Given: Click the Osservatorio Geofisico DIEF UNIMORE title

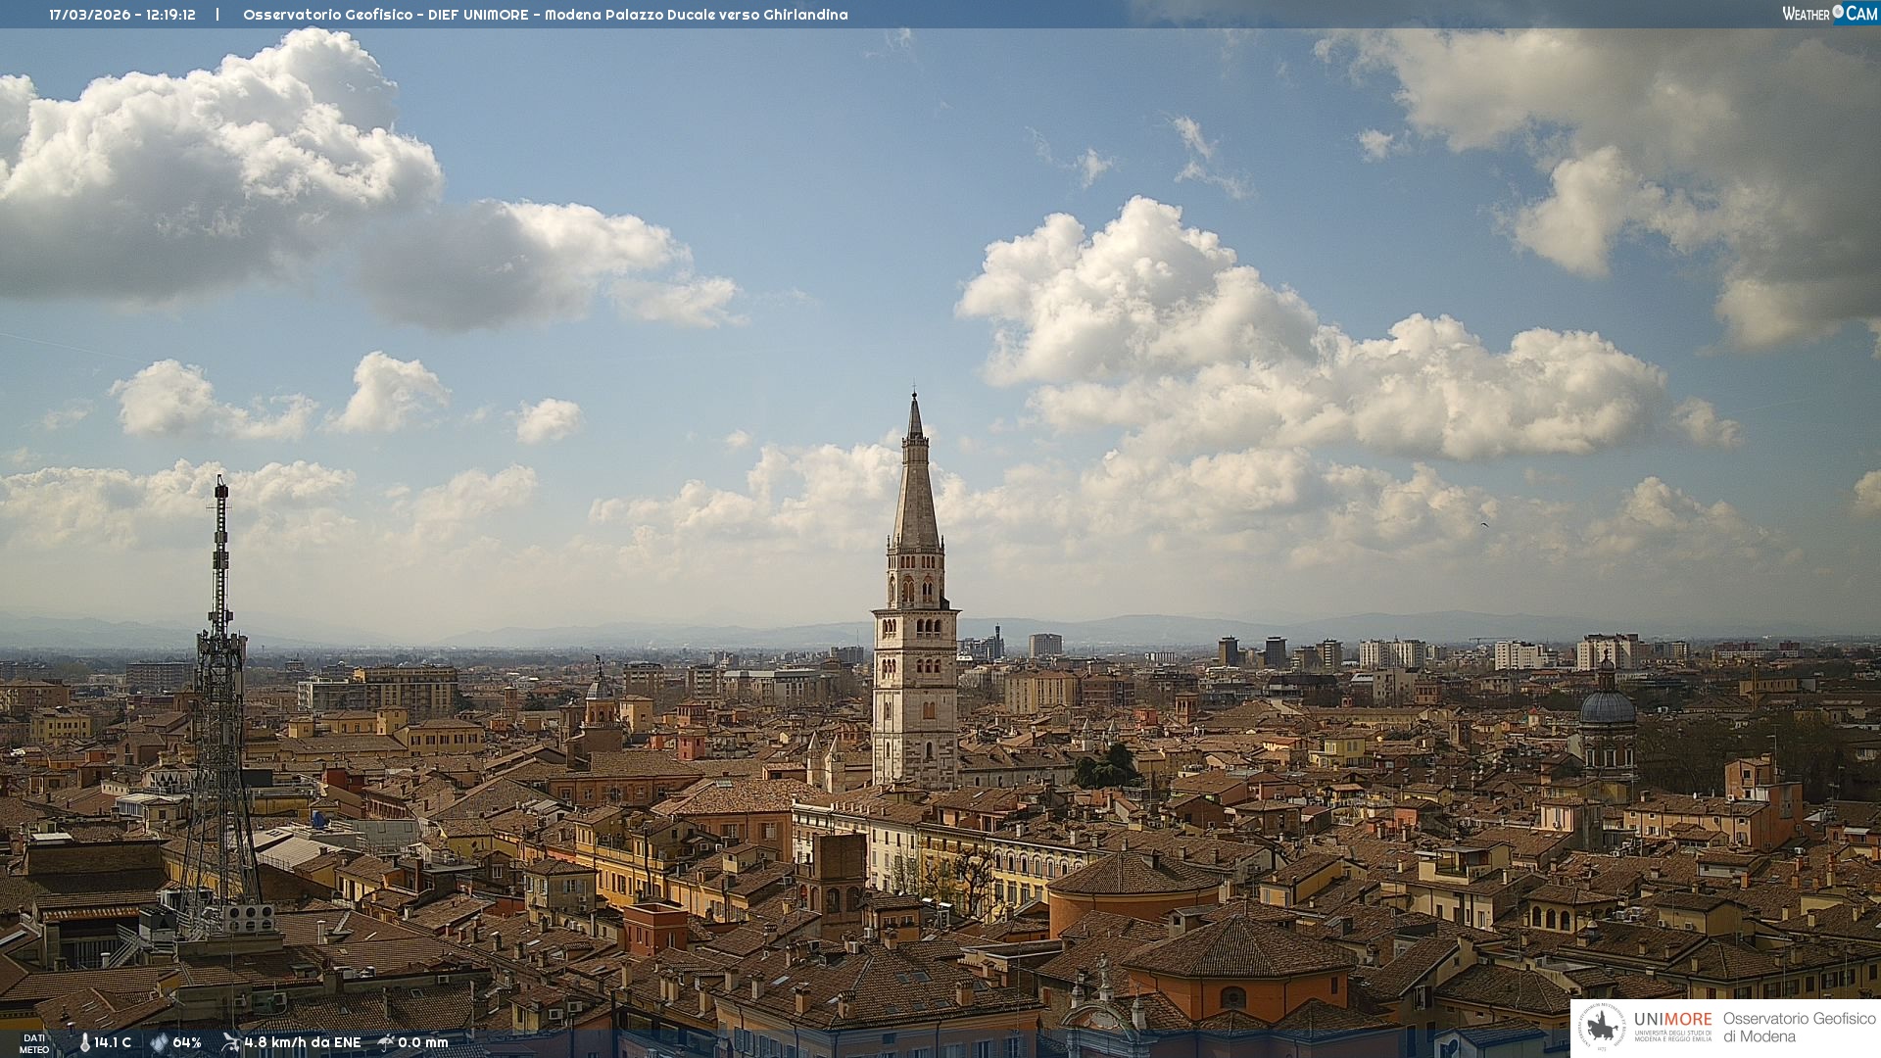Looking at the screenshot, I should tap(545, 15).
